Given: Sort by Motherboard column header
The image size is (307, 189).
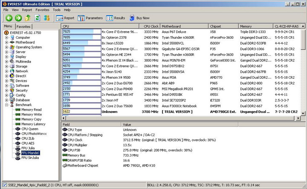Looking at the screenshot, I should point(184,26).
